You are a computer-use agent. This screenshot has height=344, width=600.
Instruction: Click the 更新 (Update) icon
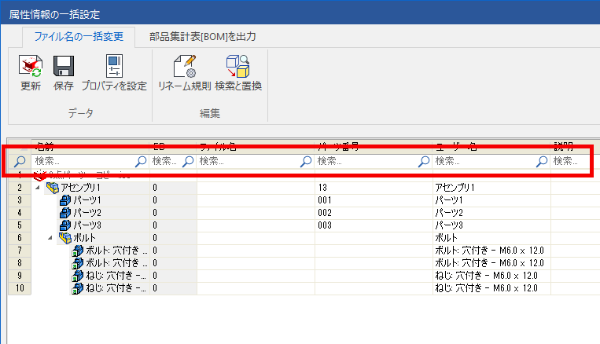[30, 66]
